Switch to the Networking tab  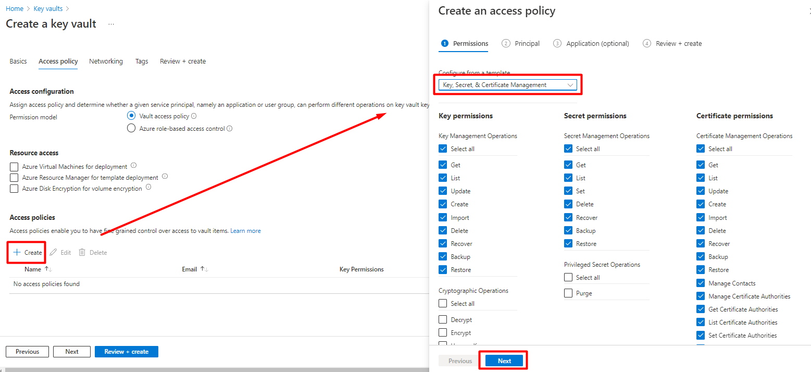click(106, 61)
